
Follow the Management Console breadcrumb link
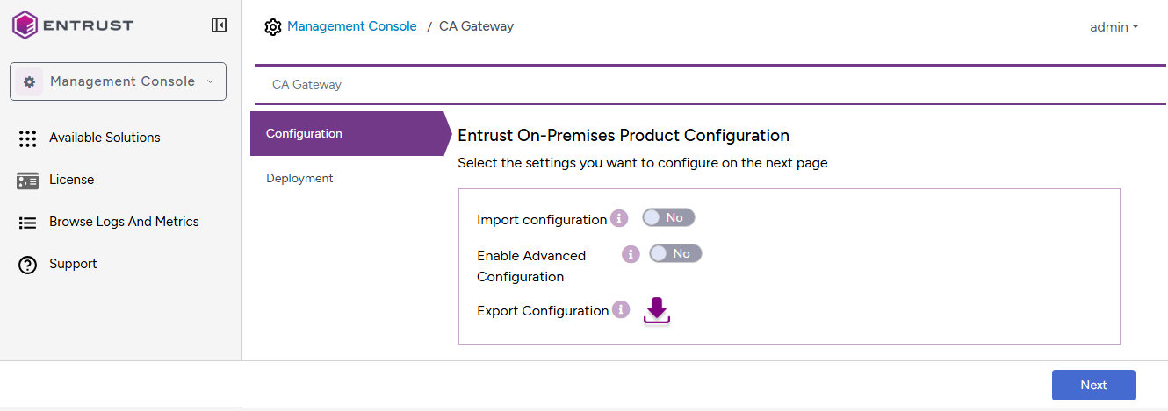351,26
